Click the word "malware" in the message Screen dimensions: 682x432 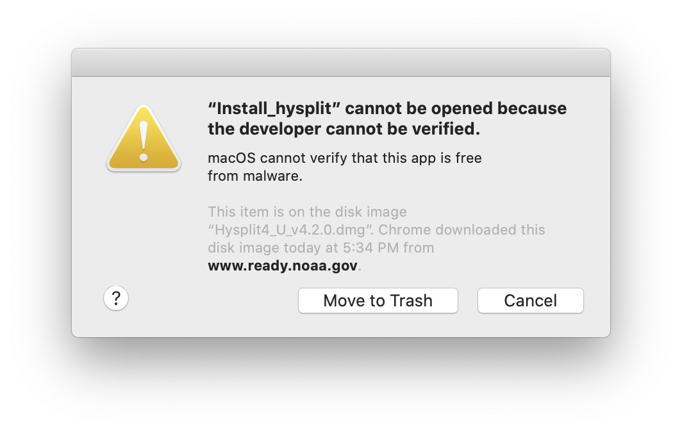[270, 176]
